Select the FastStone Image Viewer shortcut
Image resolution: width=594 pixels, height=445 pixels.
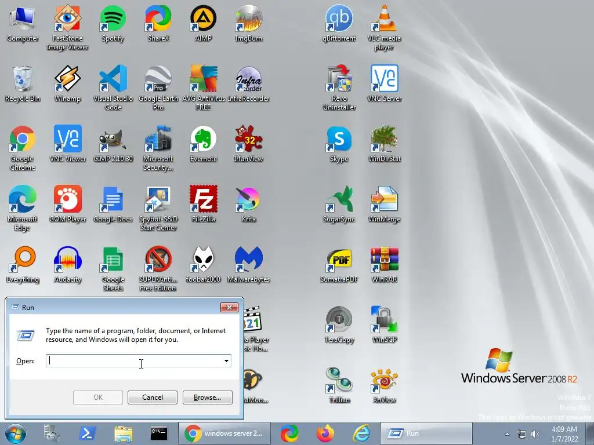pyautogui.click(x=67, y=28)
